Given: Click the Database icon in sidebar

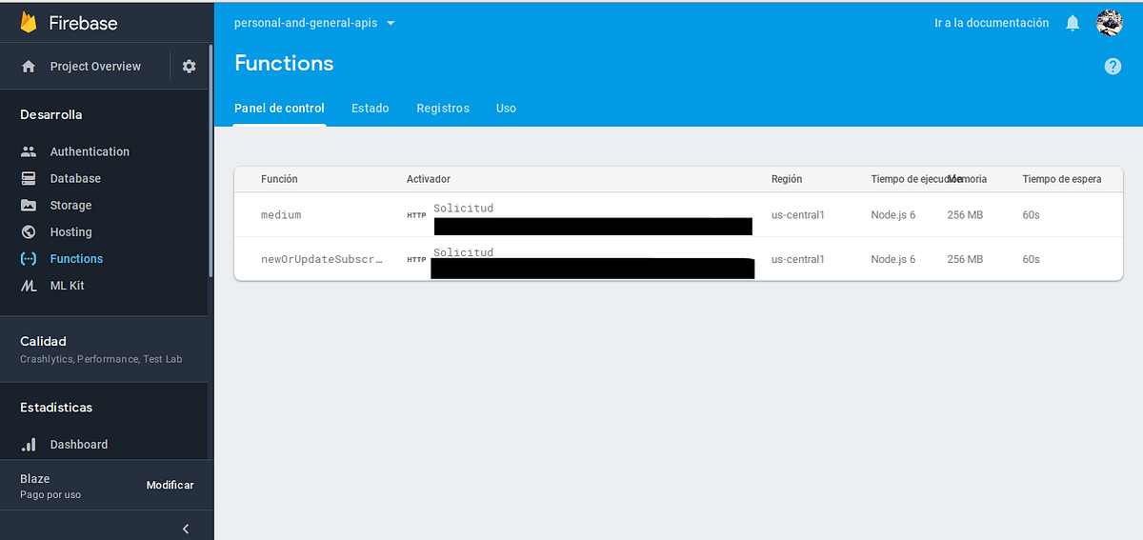Looking at the screenshot, I should (29, 178).
